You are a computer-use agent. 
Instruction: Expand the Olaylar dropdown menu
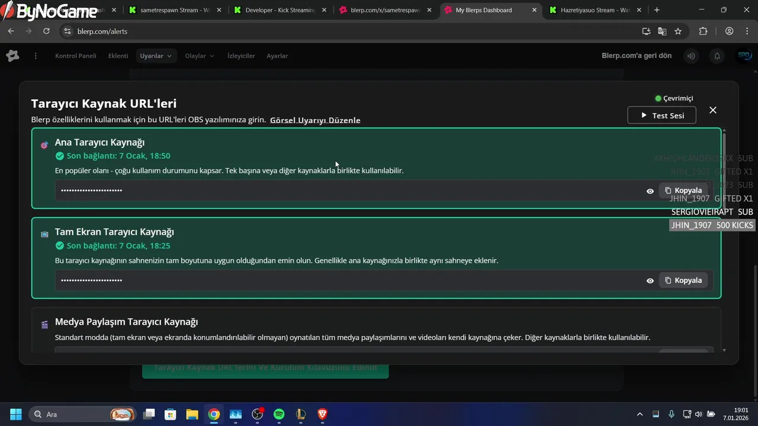click(200, 56)
